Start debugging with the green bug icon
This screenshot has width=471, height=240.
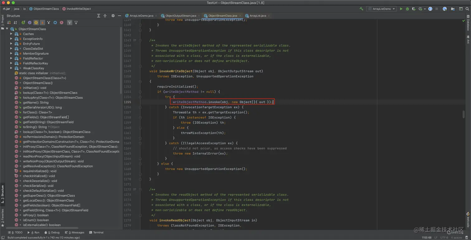coord(407,9)
